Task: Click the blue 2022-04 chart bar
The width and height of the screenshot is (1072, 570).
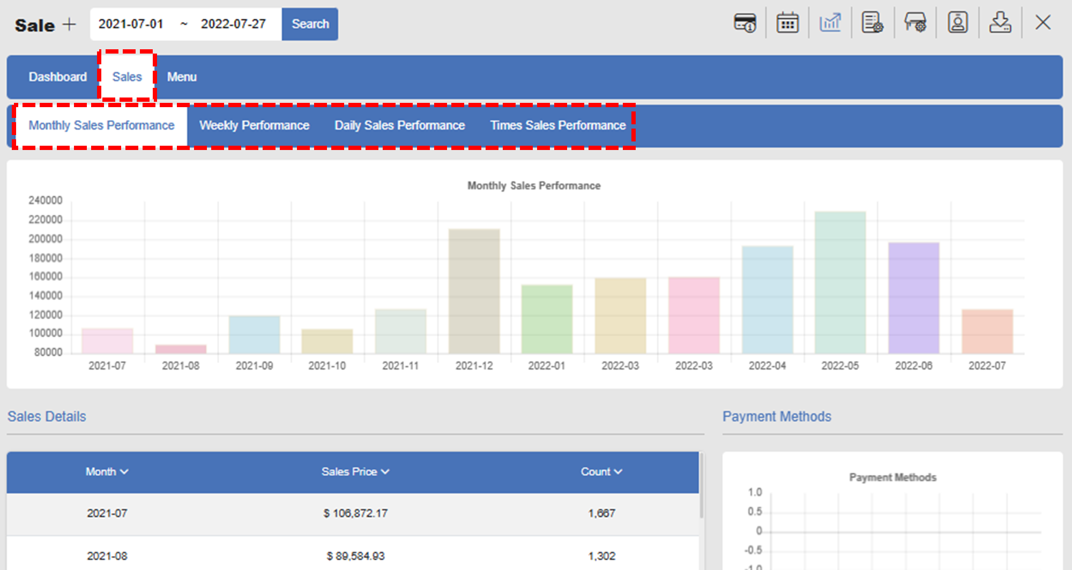Action: coord(767,299)
